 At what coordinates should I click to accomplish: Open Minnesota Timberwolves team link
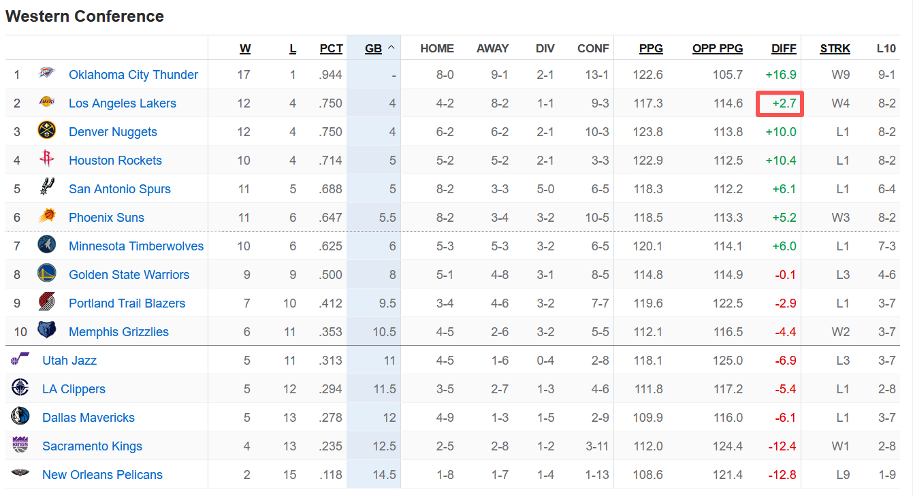(136, 246)
